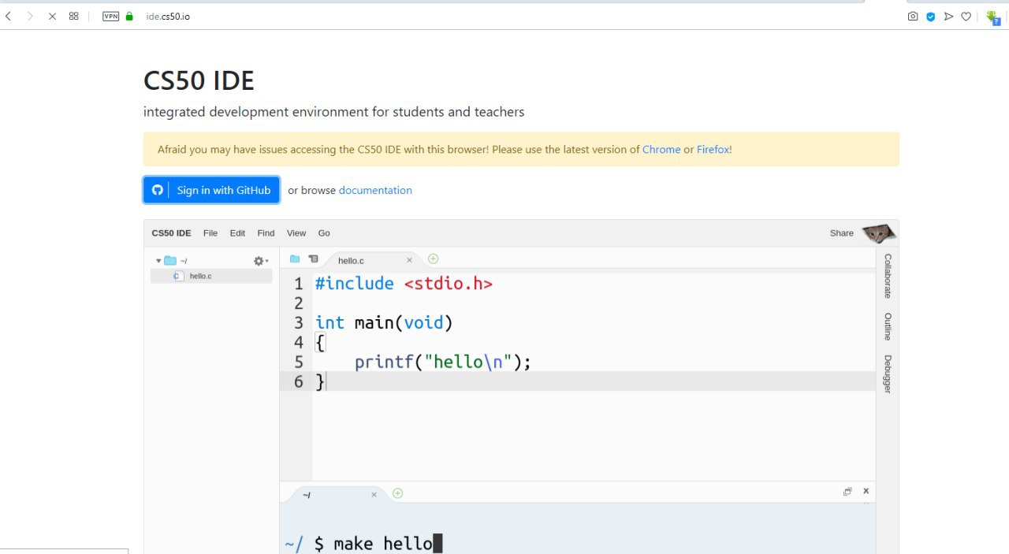Collapse the ~/ folder triangle
Image resolution: width=1009 pixels, height=554 pixels.
click(x=158, y=261)
